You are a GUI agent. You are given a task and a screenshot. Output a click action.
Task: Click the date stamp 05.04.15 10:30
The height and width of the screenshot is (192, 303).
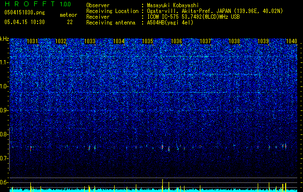pyautogui.click(x=25, y=22)
